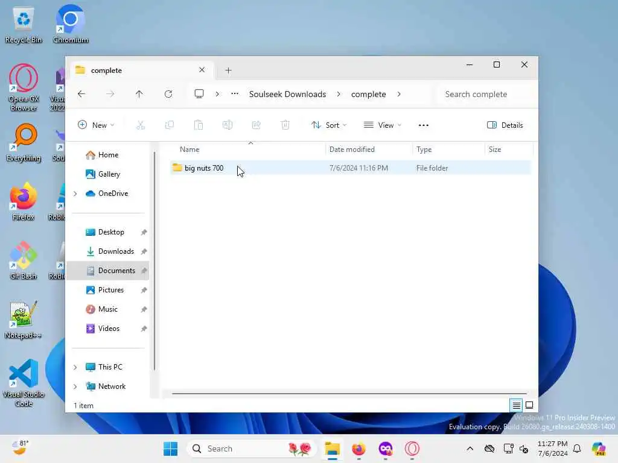This screenshot has width=618, height=463.
Task: Open Firefox desktop shortcut
Action: pos(24,201)
